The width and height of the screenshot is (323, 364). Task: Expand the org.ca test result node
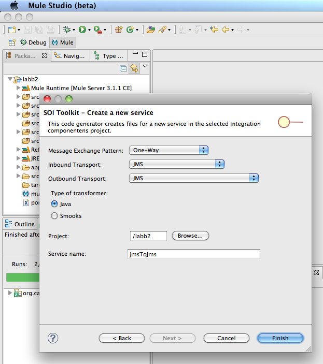10,293
